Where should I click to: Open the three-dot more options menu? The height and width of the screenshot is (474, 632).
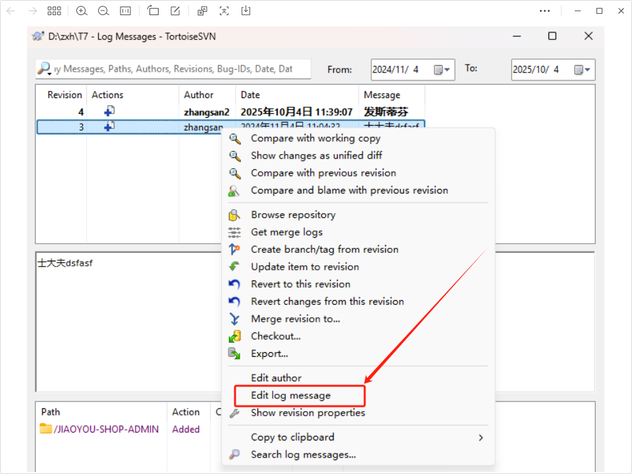click(544, 11)
